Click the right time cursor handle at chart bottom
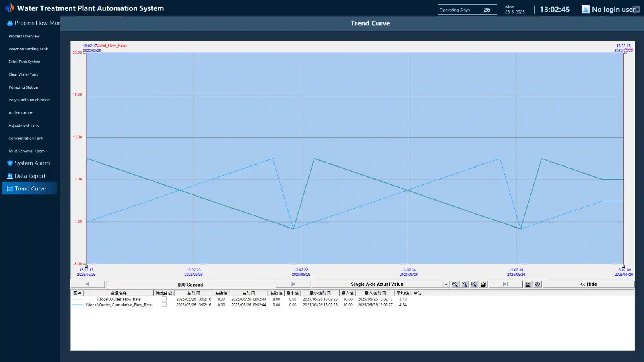The height and width of the screenshot is (362, 644). click(x=623, y=266)
